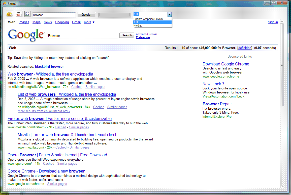The height and width of the screenshot is (195, 291).
Task: Open Web browser Wikipedia result
Action: [x=50, y=74]
